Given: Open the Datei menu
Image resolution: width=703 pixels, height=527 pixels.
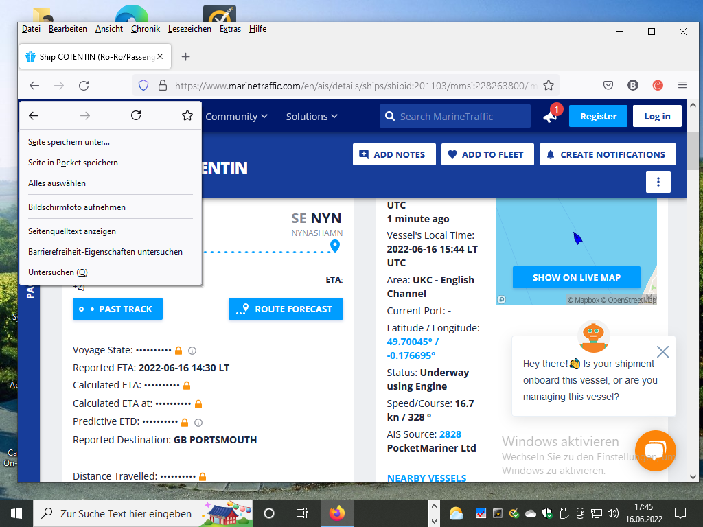Looking at the screenshot, I should pos(31,29).
